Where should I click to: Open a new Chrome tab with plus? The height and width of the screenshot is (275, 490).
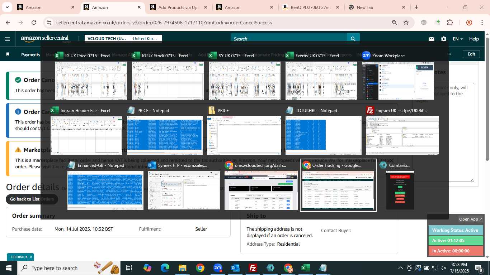pos(416,7)
